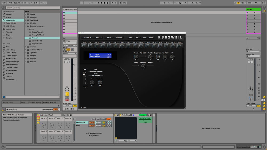Open the MIXER tab in Kurzweil plugin

pyautogui.click(x=109, y=37)
